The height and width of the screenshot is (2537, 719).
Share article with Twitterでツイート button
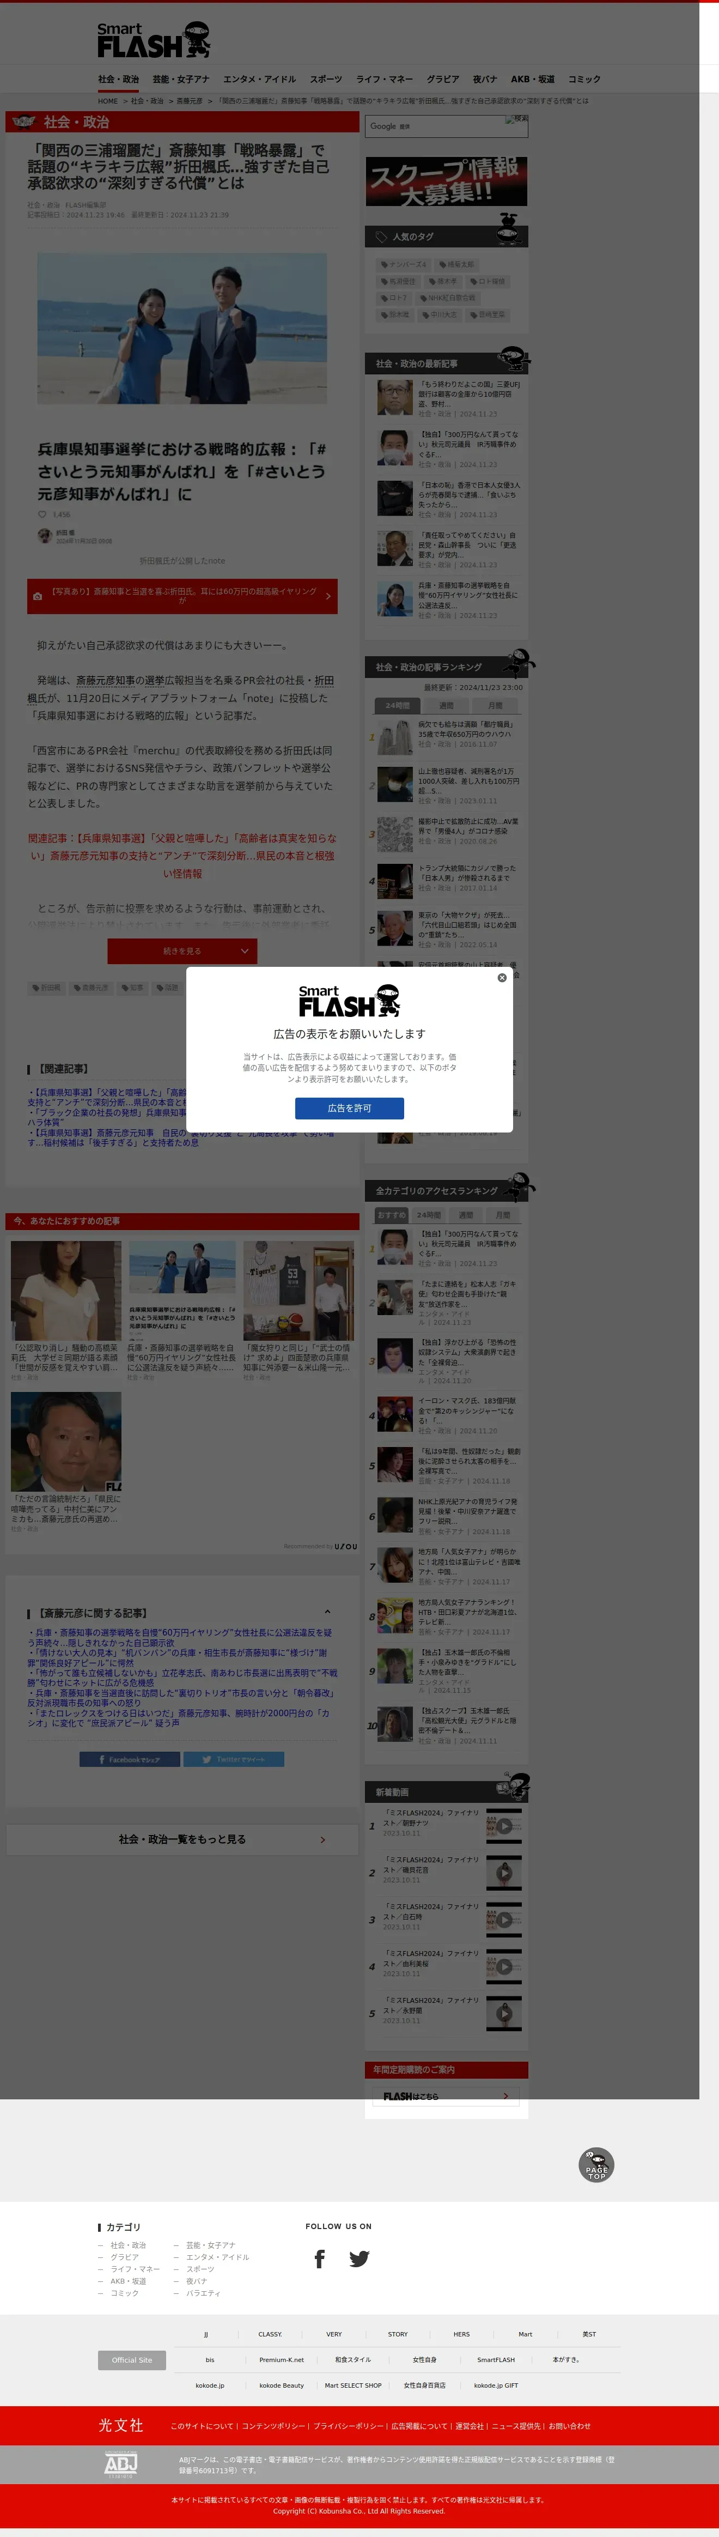tap(234, 1759)
